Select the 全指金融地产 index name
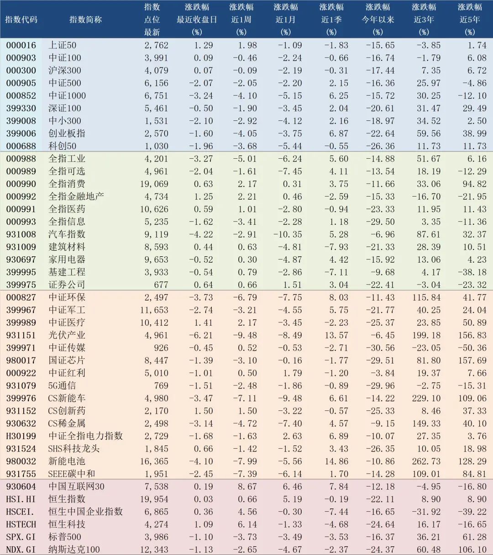 click(76, 197)
